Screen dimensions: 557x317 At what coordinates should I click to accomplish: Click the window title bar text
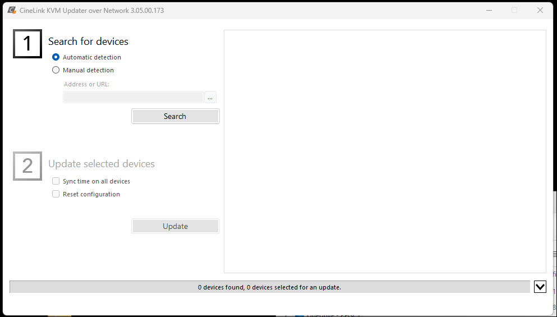pyautogui.click(x=91, y=10)
